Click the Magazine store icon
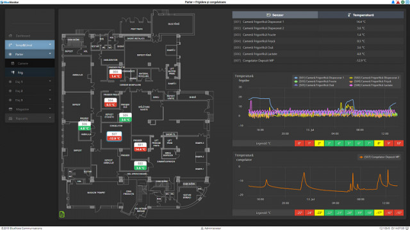 tap(10, 109)
